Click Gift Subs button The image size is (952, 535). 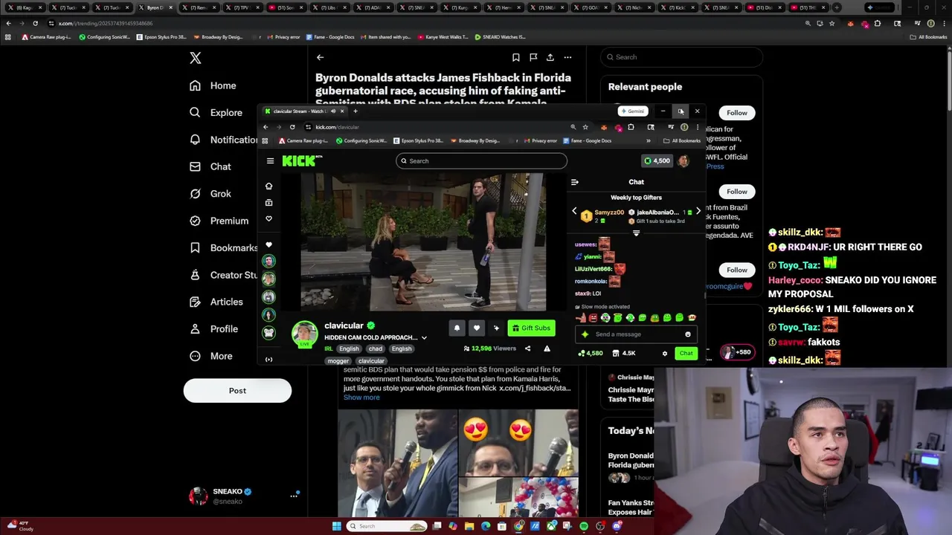531,328
